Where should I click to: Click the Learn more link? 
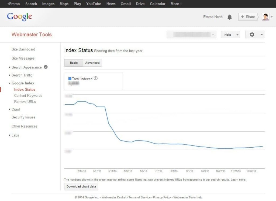coord(238,180)
